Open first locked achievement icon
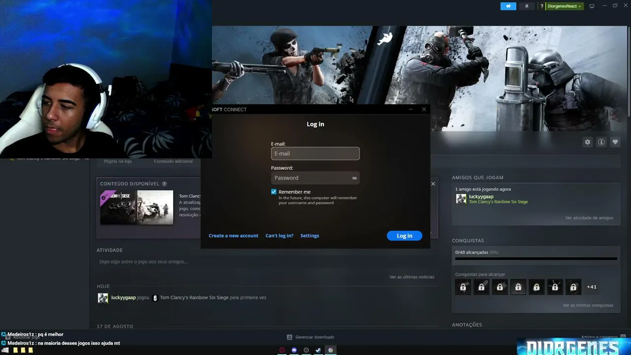This screenshot has height=355, width=631. 463,287
